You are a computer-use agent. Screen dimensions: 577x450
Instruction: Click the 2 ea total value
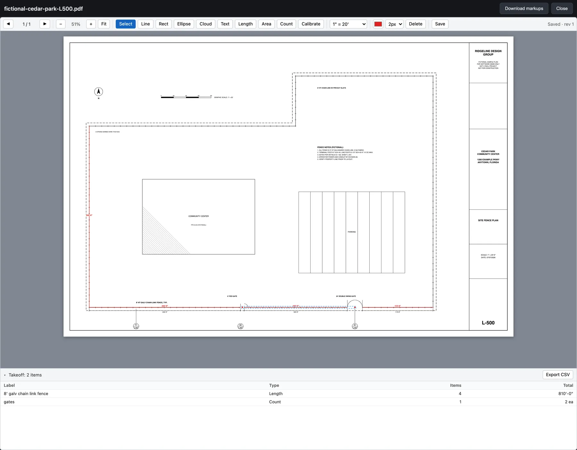569,402
